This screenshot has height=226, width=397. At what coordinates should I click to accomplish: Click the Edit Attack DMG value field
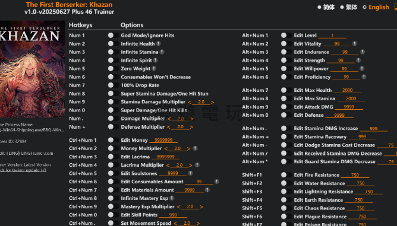349,107
